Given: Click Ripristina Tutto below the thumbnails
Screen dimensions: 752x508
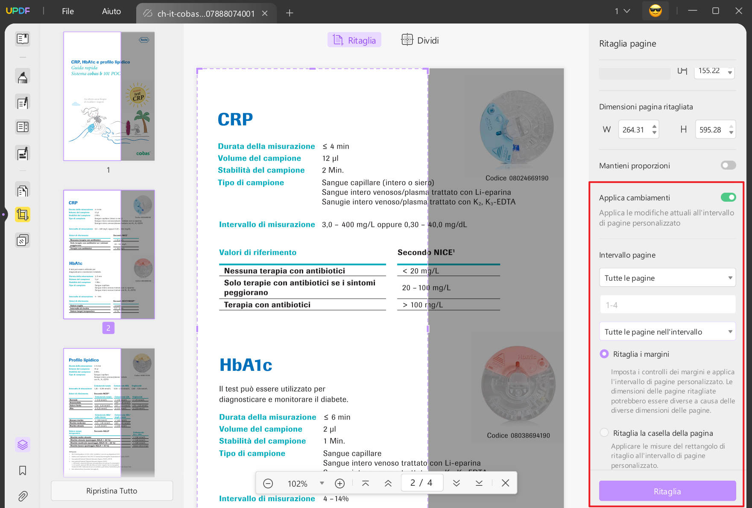Looking at the screenshot, I should point(111,490).
